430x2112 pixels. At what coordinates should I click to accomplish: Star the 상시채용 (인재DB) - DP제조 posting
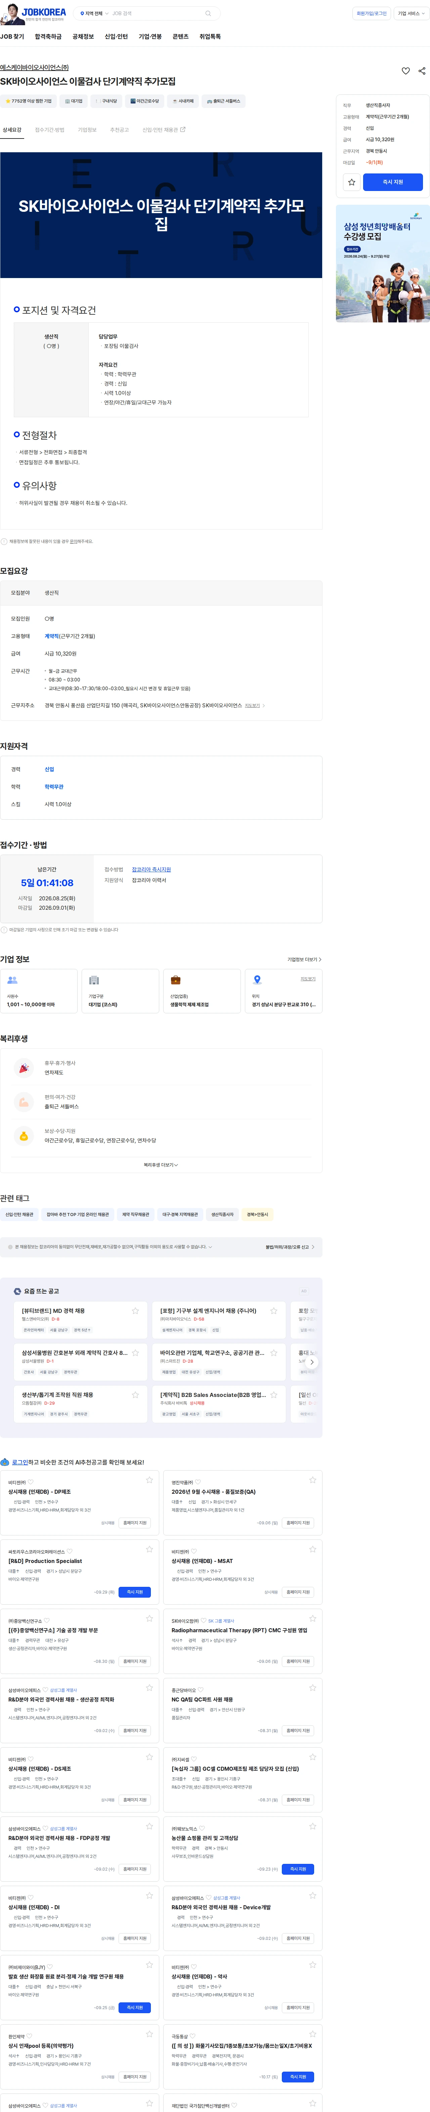click(149, 1480)
